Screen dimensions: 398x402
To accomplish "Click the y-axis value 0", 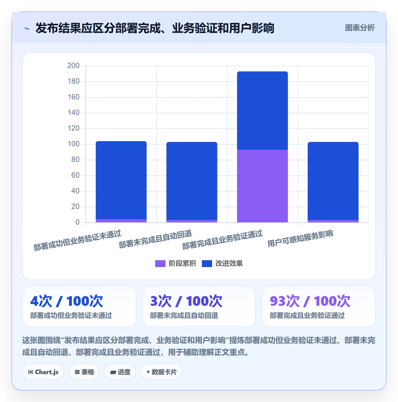I will 77,222.
